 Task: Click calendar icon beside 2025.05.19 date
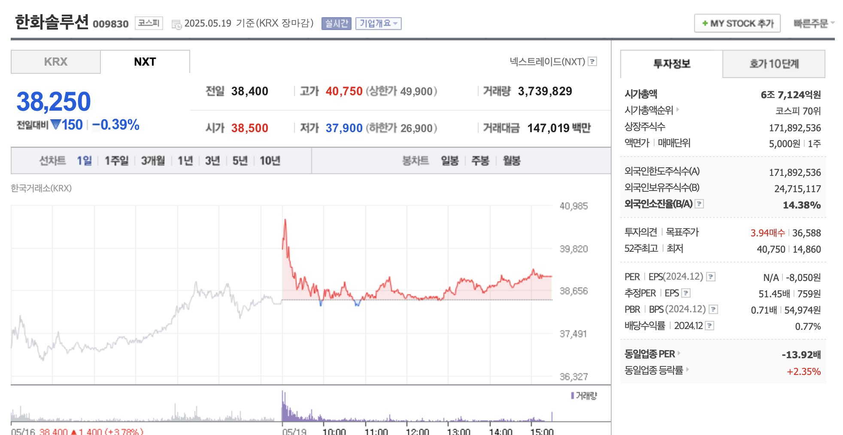click(176, 24)
